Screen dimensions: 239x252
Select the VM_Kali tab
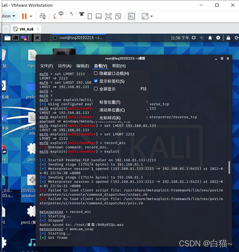26,29
